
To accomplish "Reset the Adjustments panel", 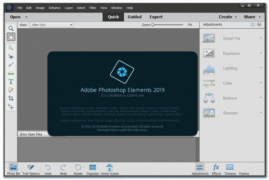I will click(253, 24).
